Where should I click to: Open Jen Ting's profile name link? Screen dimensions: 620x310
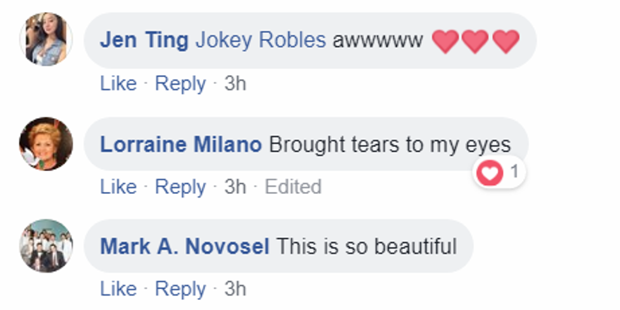[x=144, y=41]
